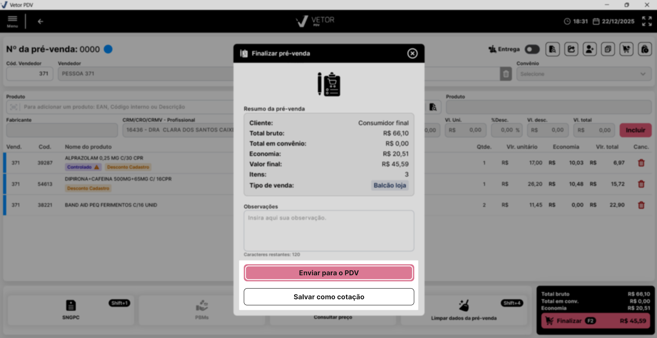Click the add customer icon button
Screen dimensions: 657x338
coord(589,49)
